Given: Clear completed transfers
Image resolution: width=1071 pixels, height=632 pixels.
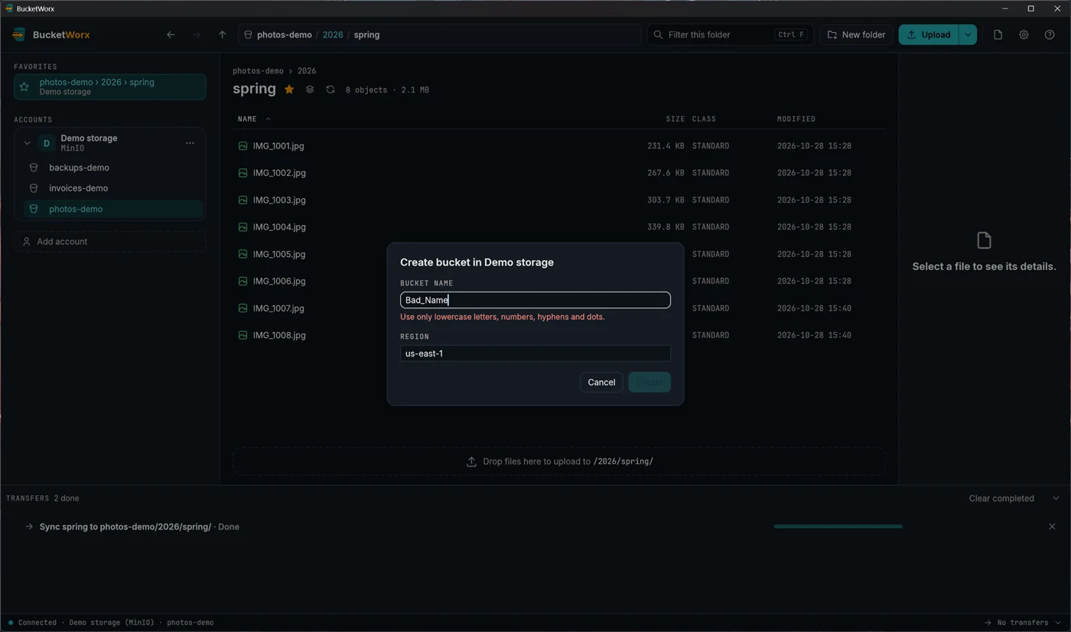Looking at the screenshot, I should (x=1001, y=498).
